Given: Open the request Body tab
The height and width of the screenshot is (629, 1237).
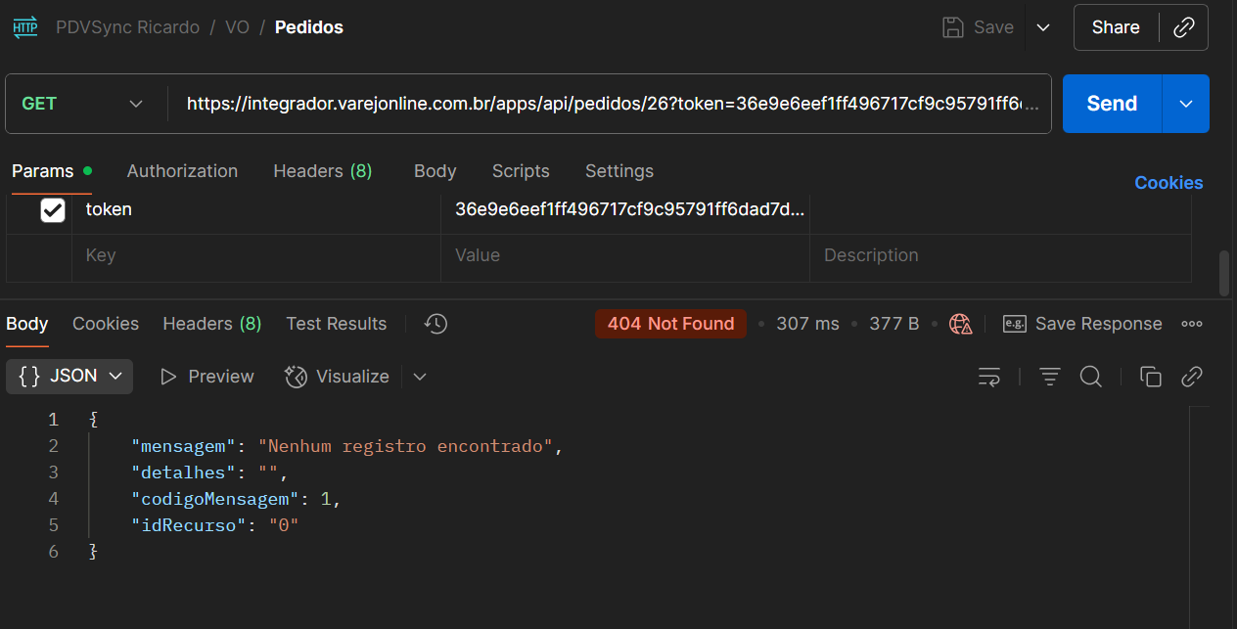Looking at the screenshot, I should [435, 171].
